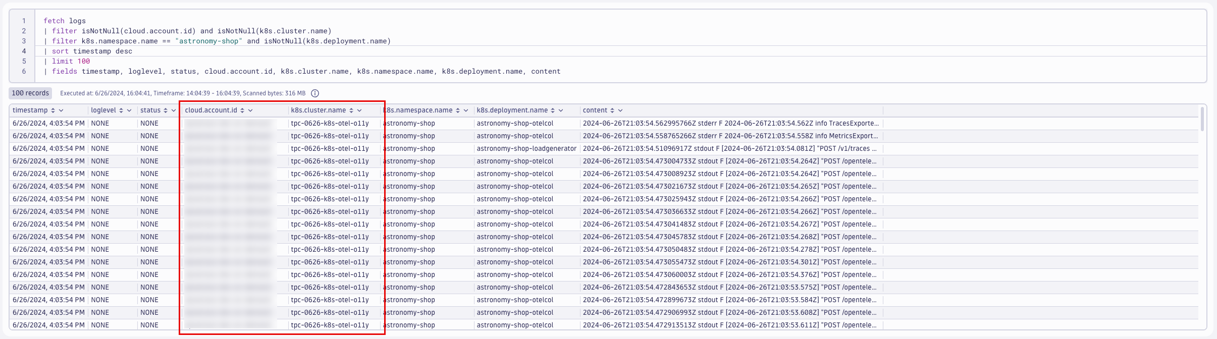Viewport: 1217px width, 339px height.
Task: Select the astronomy-shop-loadgenerator deployment cell
Action: click(526, 148)
